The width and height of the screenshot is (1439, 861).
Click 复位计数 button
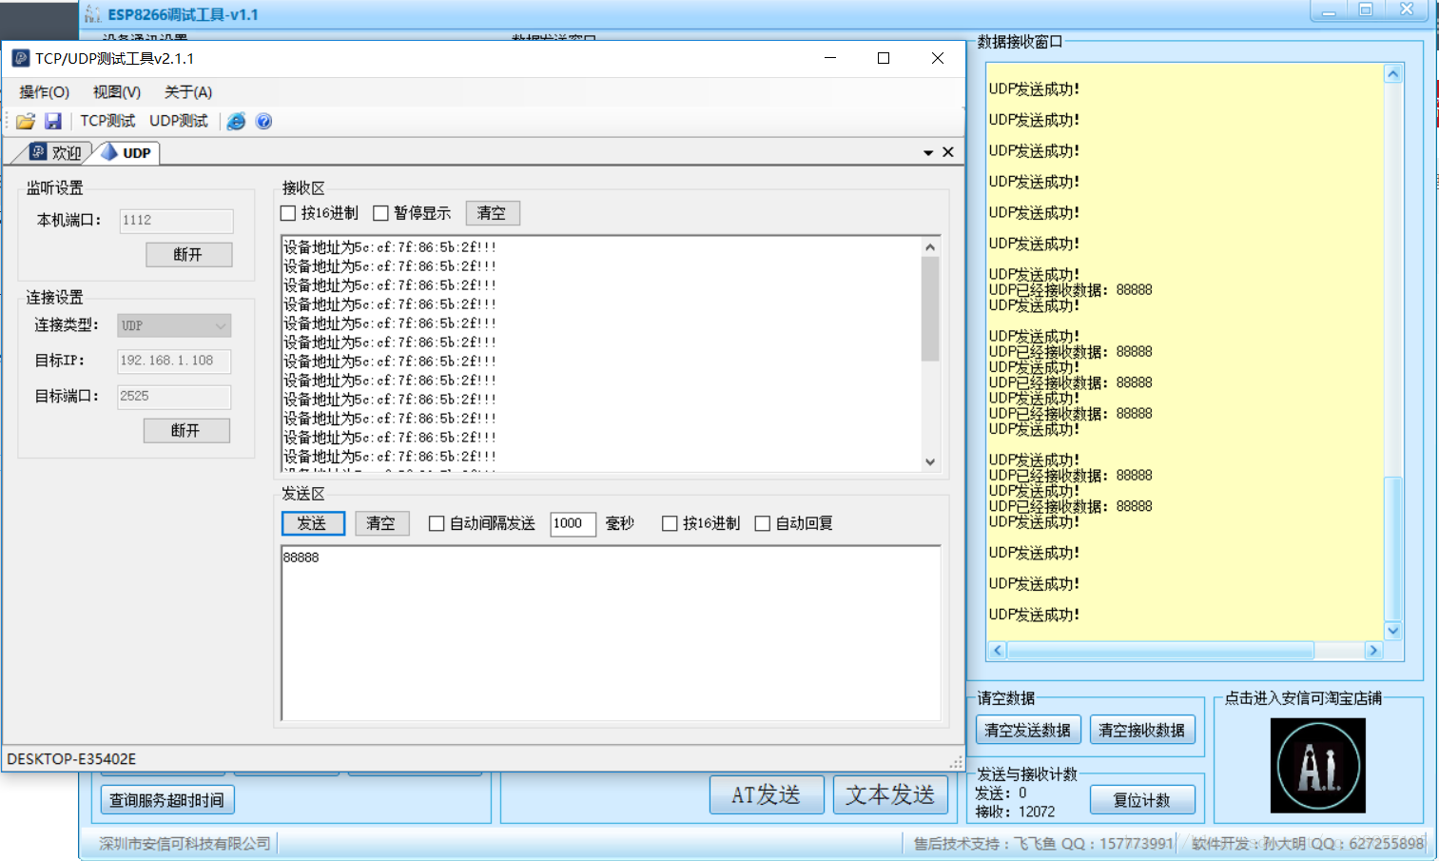point(1142,800)
